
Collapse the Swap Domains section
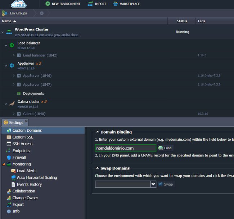pos(98,168)
